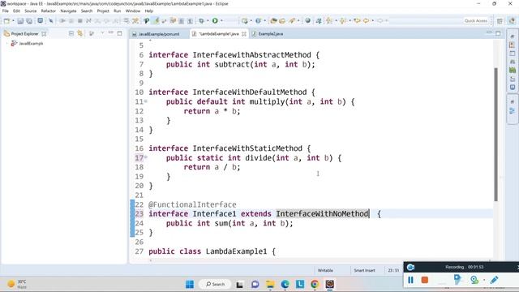Click the Quick Access search field
The width and height of the screenshot is (519, 292).
pyautogui.click(x=476, y=21)
